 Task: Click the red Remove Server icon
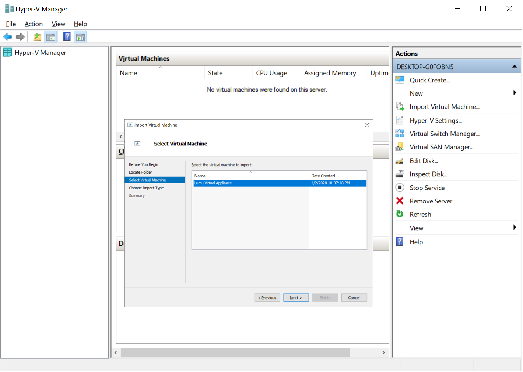(x=400, y=201)
